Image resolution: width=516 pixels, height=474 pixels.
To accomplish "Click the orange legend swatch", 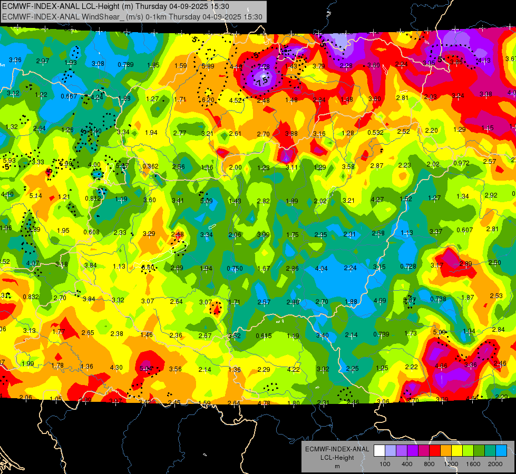I will point(446,451).
